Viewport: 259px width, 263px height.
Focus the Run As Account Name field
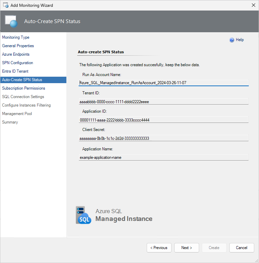(x=163, y=83)
